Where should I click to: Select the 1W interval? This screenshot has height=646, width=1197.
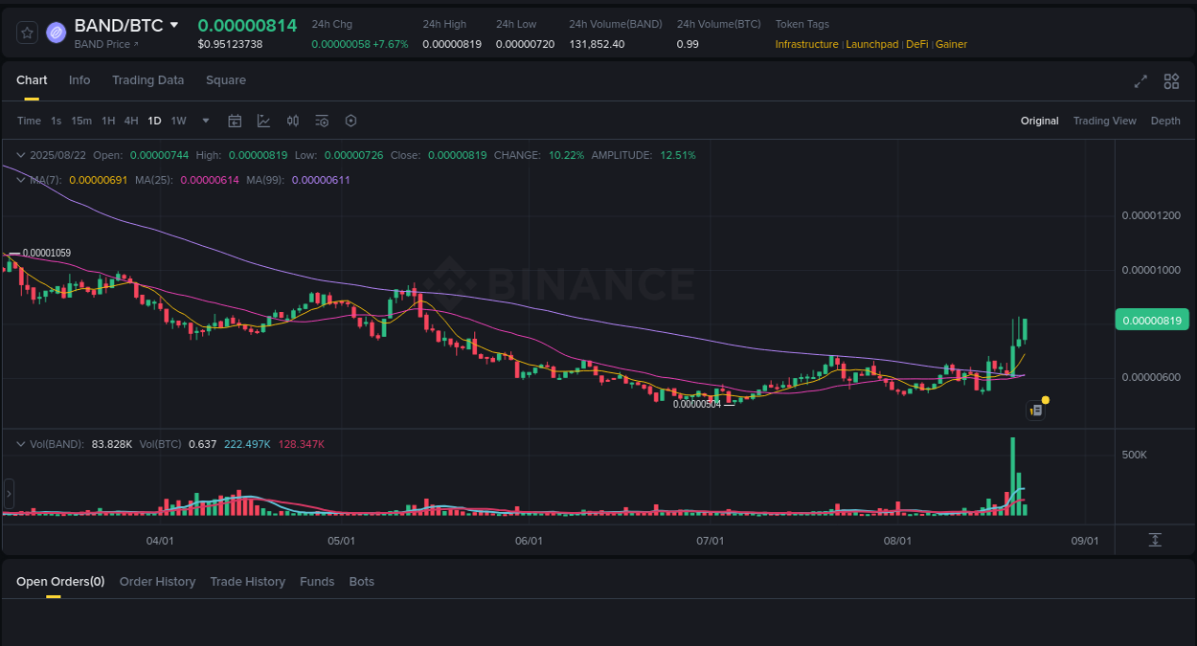point(178,121)
